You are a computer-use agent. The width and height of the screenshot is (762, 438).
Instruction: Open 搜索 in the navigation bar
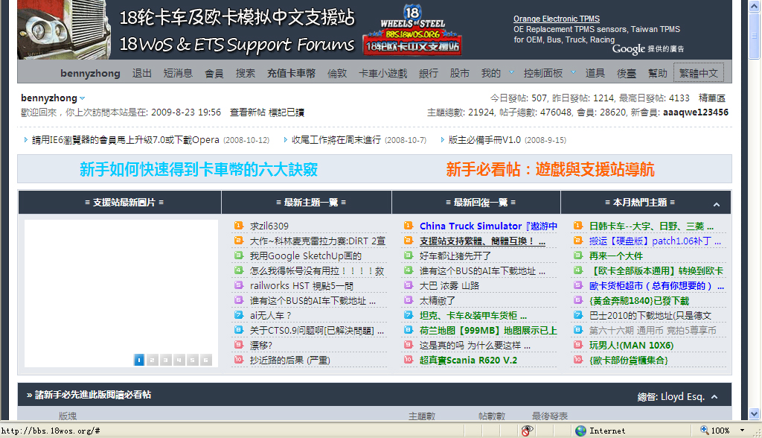click(x=246, y=73)
